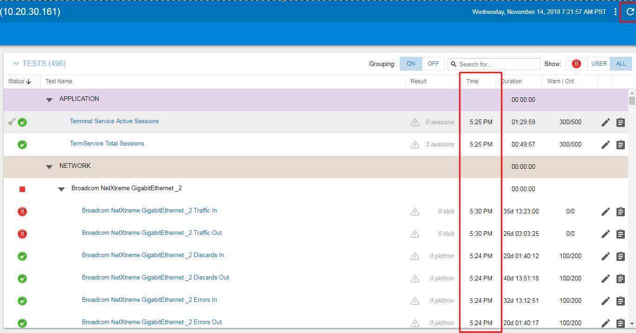
Task: Collapse the APPLICATION group
Action: [49, 100]
